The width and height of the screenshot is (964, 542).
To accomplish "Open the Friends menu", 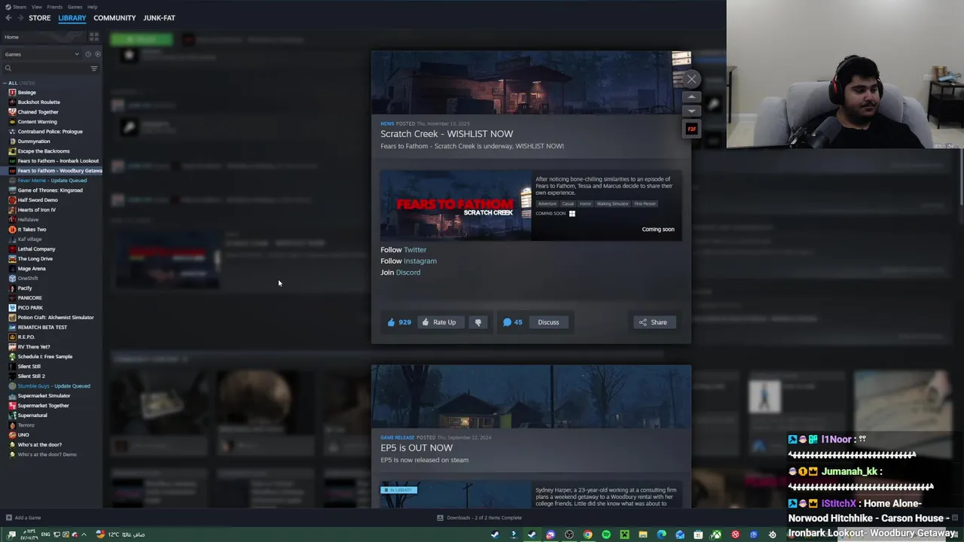I will [55, 7].
